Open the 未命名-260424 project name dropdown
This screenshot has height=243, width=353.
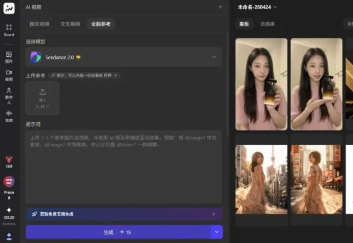click(x=257, y=7)
